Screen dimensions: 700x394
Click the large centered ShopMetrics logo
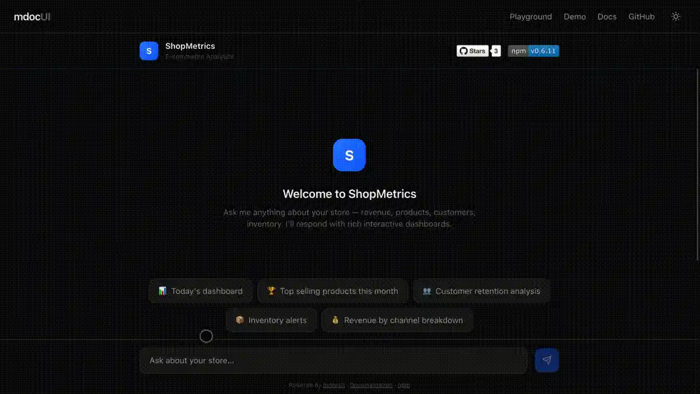[349, 155]
